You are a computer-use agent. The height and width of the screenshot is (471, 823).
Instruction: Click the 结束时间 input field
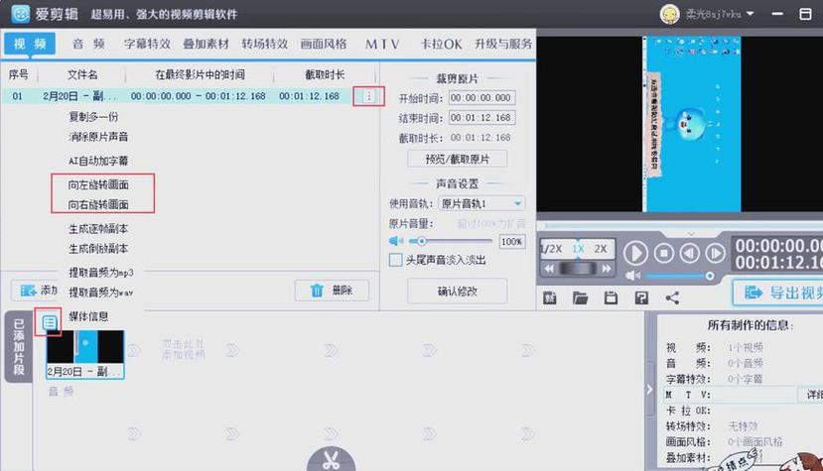pyautogui.click(x=481, y=117)
